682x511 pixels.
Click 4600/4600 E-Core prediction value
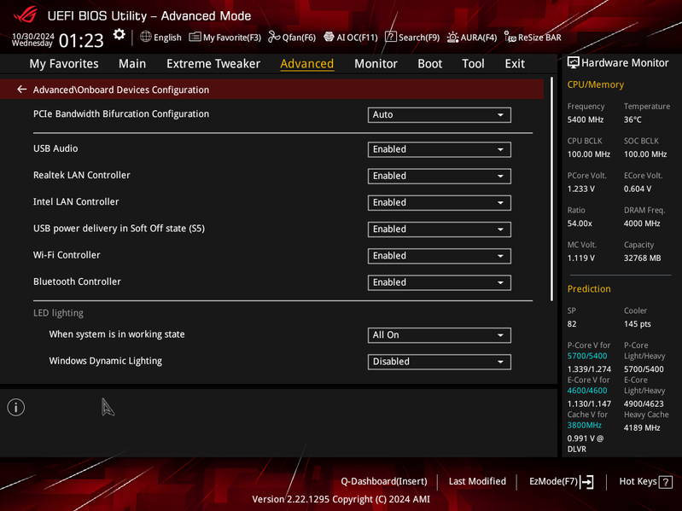(586, 390)
